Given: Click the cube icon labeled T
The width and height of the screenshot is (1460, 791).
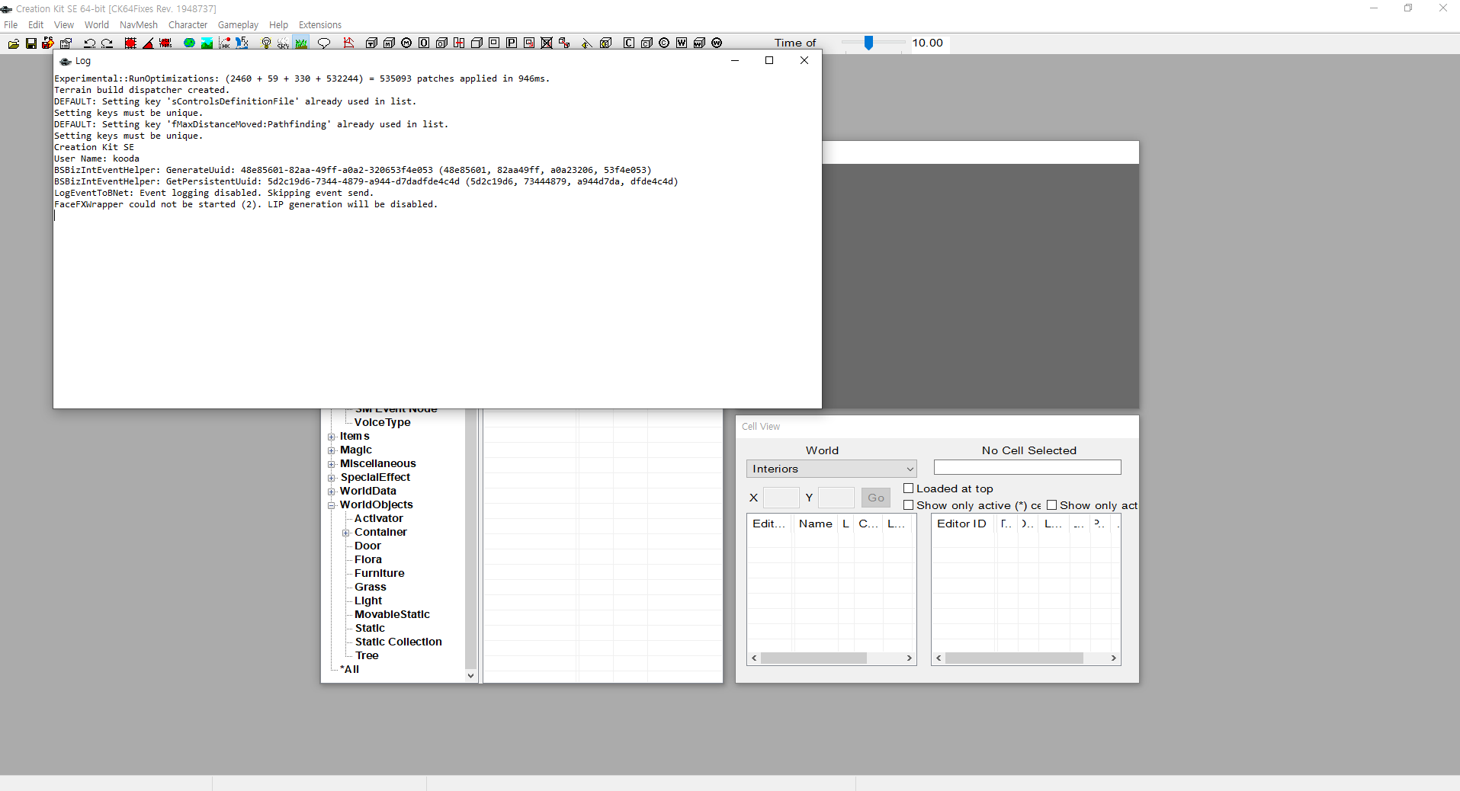Looking at the screenshot, I should point(371,43).
